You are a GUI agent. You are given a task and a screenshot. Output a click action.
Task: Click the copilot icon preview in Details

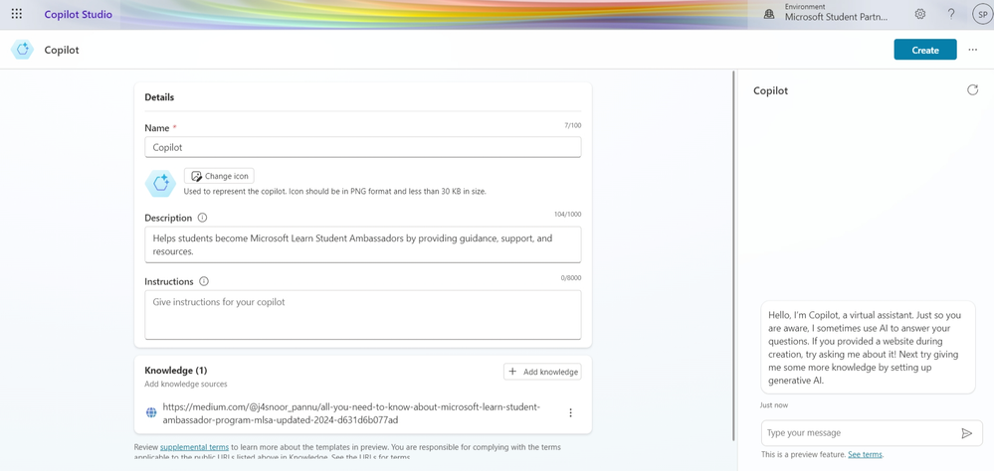161,184
